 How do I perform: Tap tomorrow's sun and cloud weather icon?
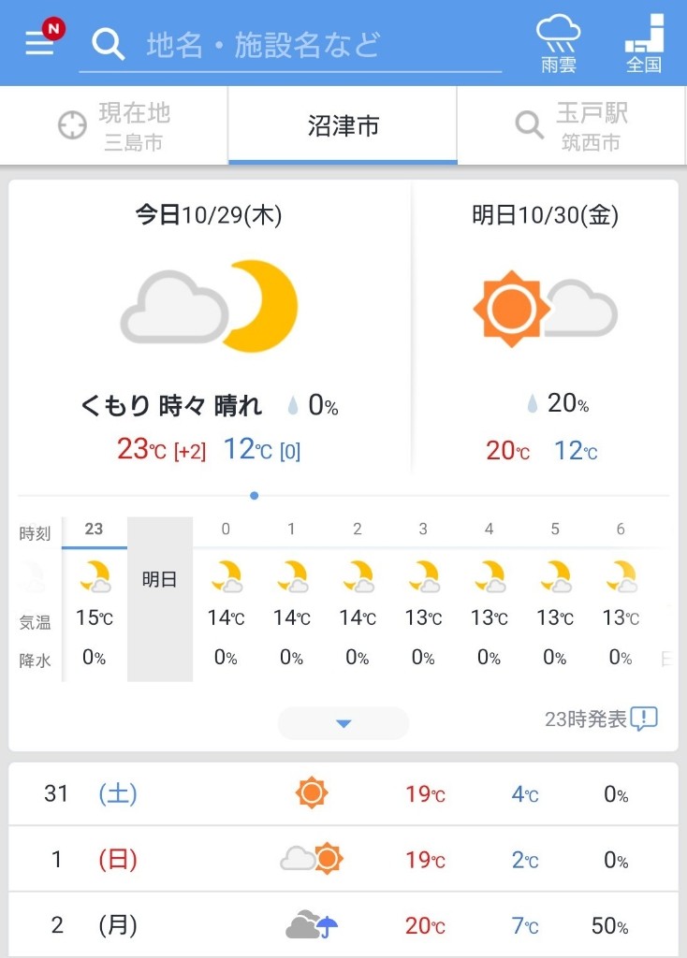545,309
